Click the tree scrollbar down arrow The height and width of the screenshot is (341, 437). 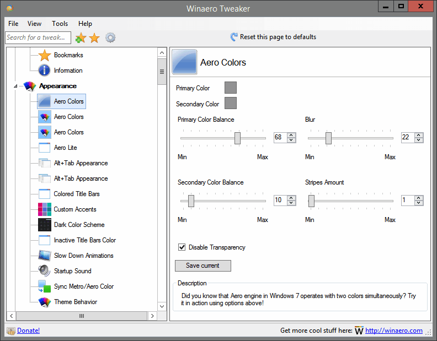tap(162, 306)
